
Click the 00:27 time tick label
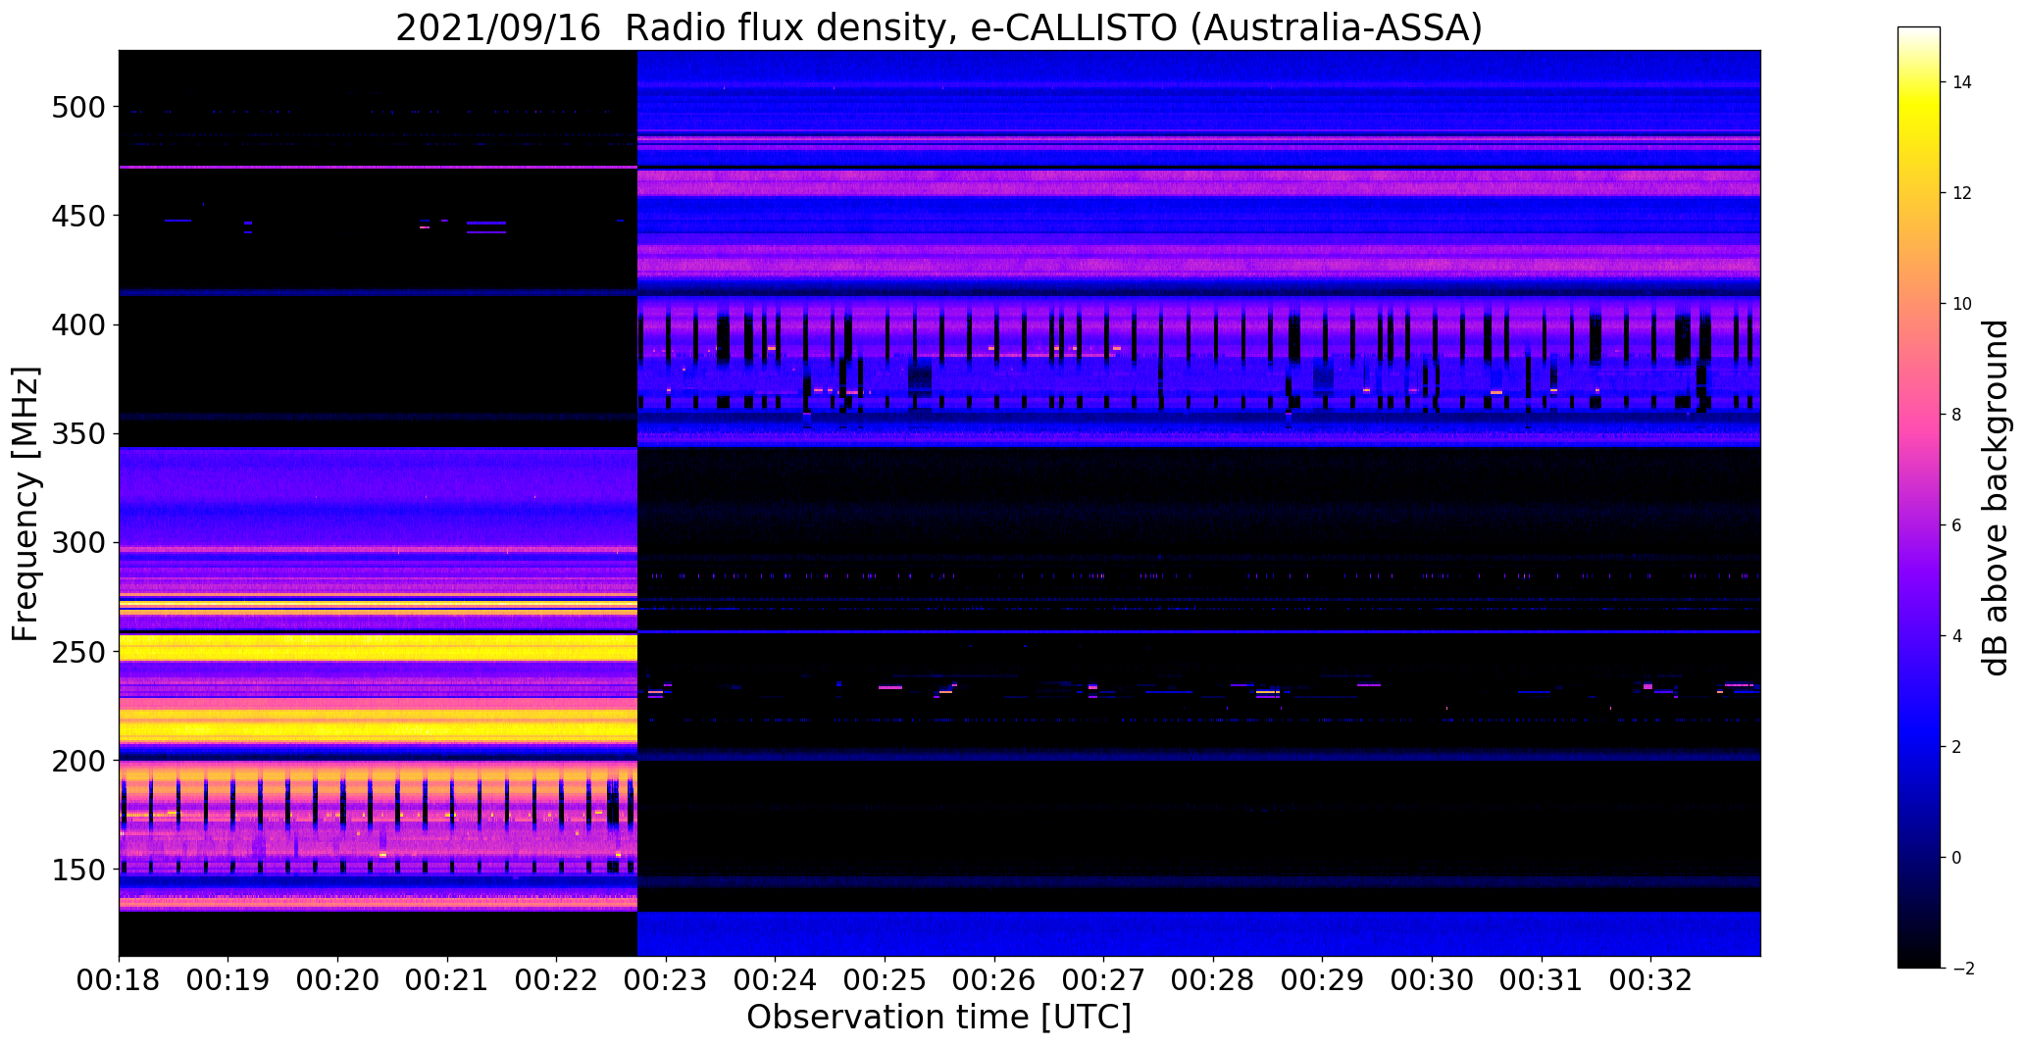click(1104, 981)
